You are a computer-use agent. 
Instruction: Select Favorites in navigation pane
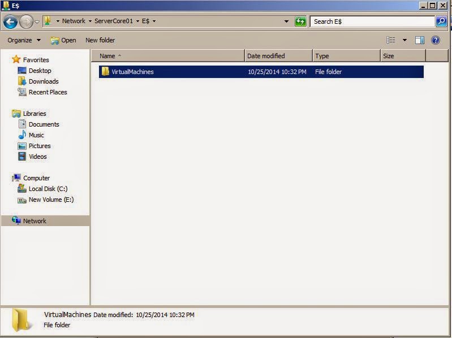36,60
